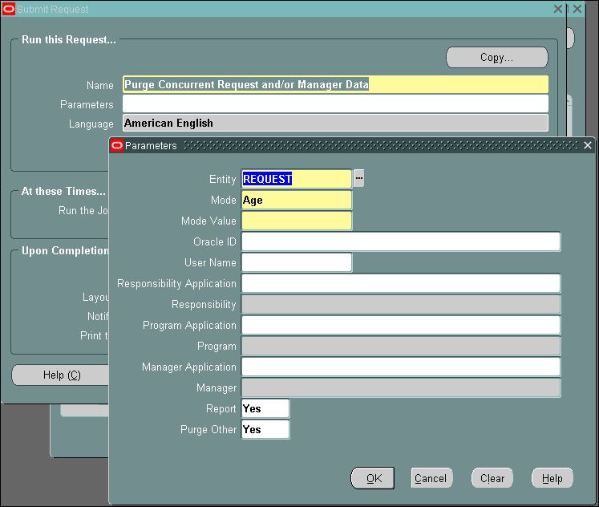Click the 'Run this Request...' group label
Screen dimensions: 599x507
click(x=69, y=40)
